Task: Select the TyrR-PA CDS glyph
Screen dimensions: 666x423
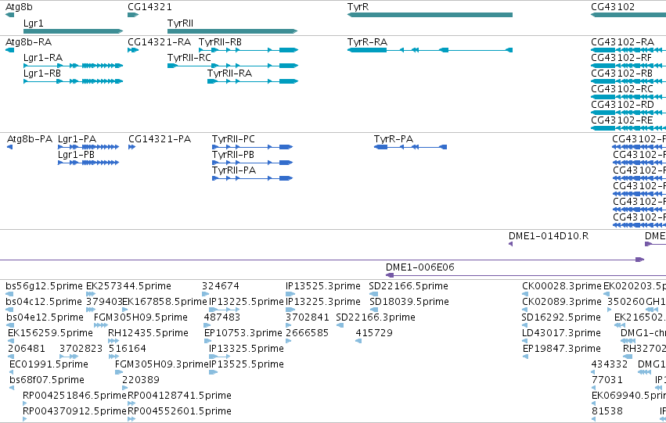Action: pyautogui.click(x=410, y=147)
